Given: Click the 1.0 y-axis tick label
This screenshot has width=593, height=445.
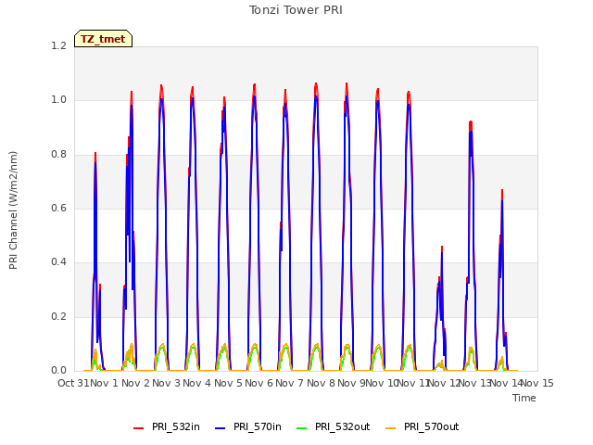Looking at the screenshot, I should coord(58,100).
